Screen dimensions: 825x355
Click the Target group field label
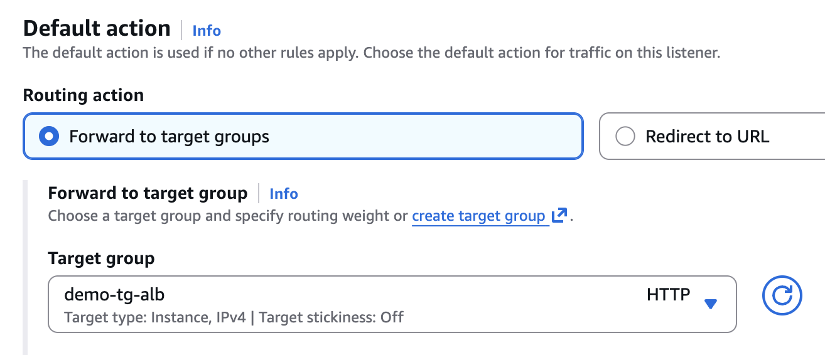[x=101, y=258]
